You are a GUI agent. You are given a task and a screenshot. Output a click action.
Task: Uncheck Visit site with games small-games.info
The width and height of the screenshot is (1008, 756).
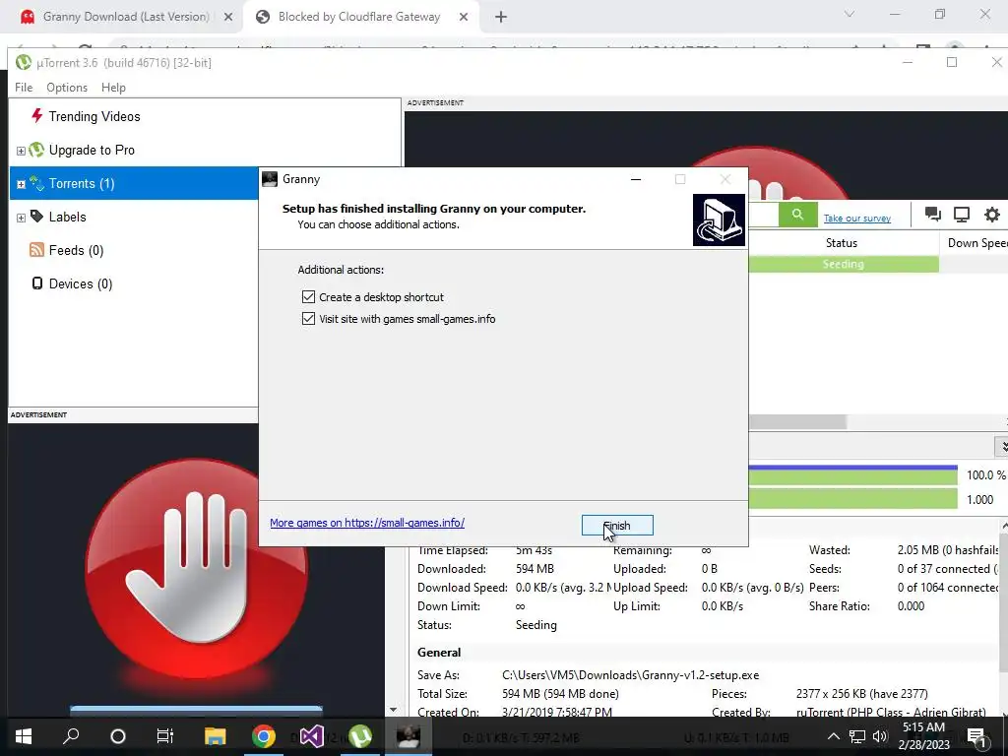(x=308, y=319)
